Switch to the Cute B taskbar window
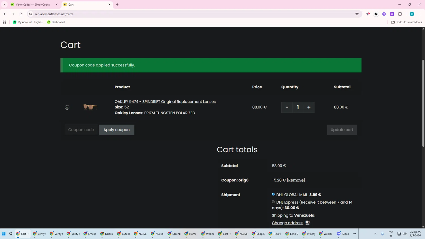 124,234
